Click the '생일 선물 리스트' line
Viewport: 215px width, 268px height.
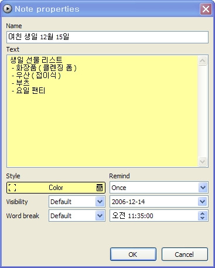point(36,60)
